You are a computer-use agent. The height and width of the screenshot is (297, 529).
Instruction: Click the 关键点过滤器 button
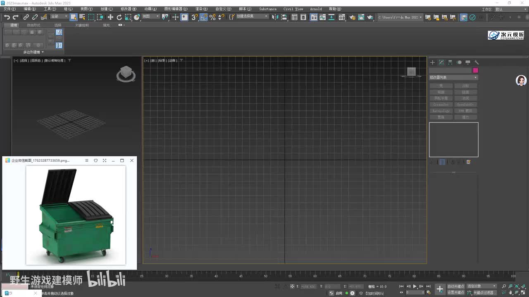(483, 292)
